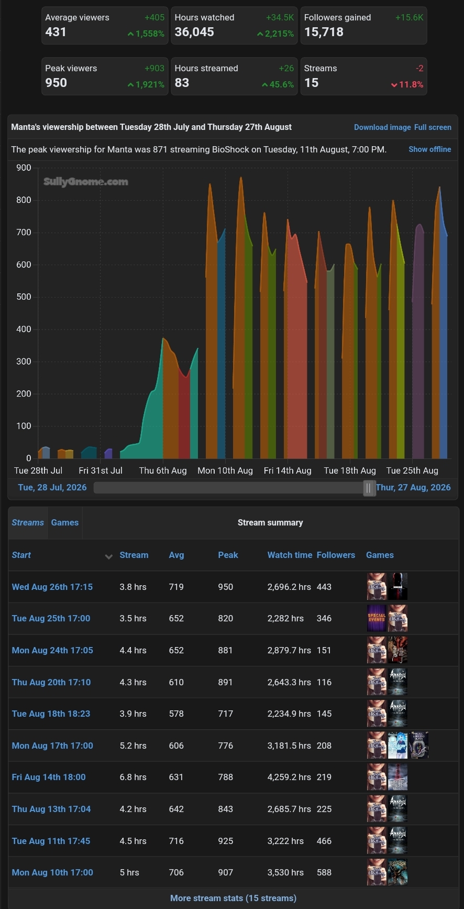Screen dimensions: 464x909
Task: Click the Peak viewers stat card
Action: tap(105, 76)
